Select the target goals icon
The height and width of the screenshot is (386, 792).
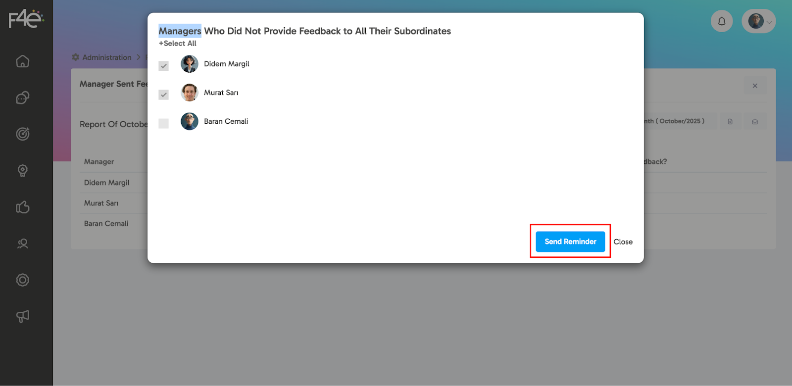tap(23, 134)
